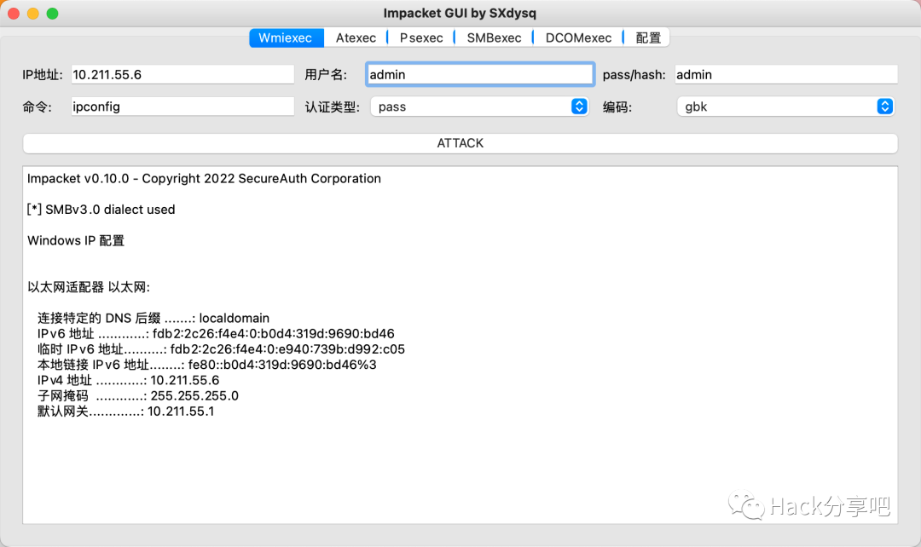Image resolution: width=921 pixels, height=547 pixels.
Task: Click the 命令 field containing ipconfig
Action: [x=182, y=107]
